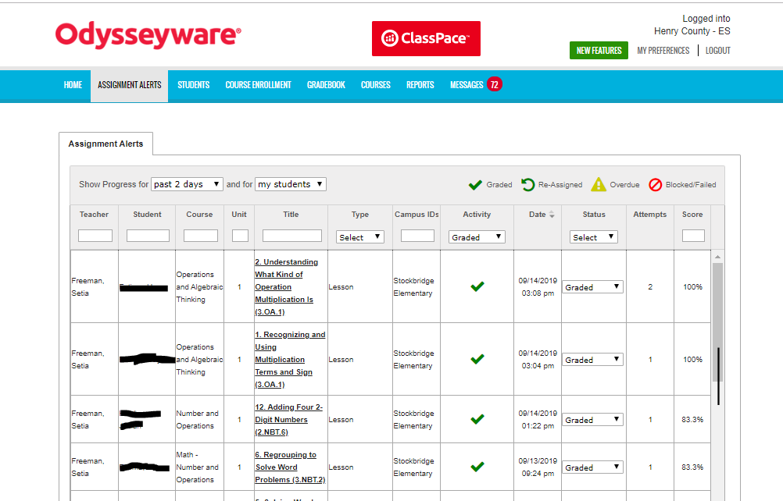Open lesson 1. Recognizing and Using Multiplication

point(290,360)
